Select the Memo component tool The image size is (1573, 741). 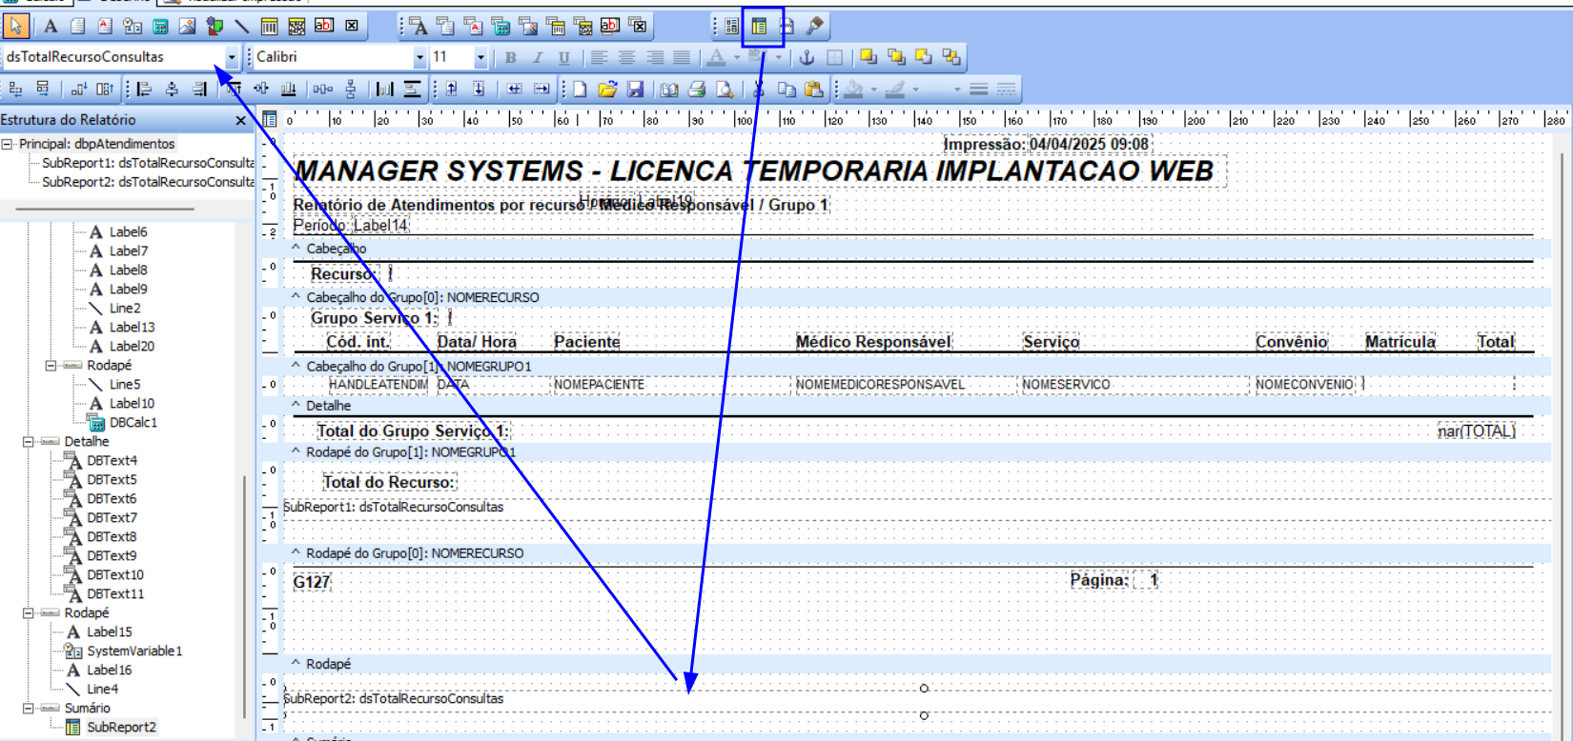[x=78, y=26]
